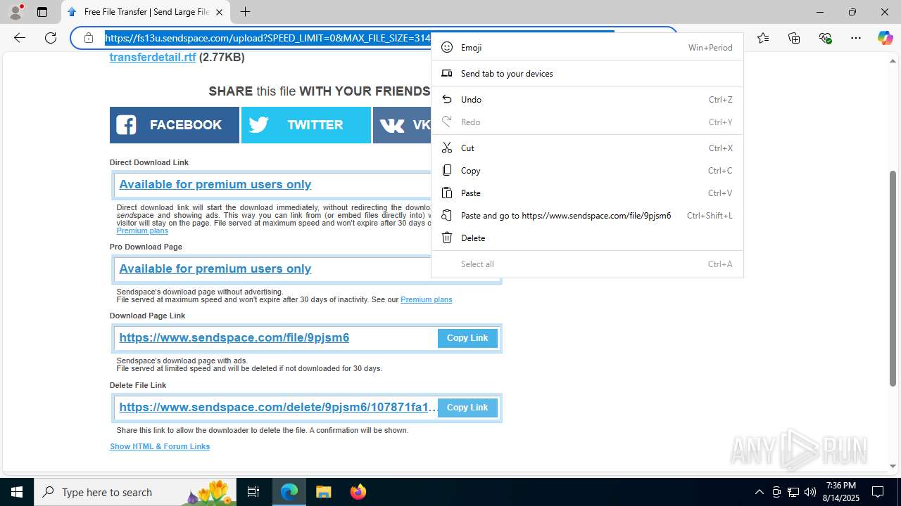Copy Link for Download Page Link
The width and height of the screenshot is (901, 506).
(467, 338)
